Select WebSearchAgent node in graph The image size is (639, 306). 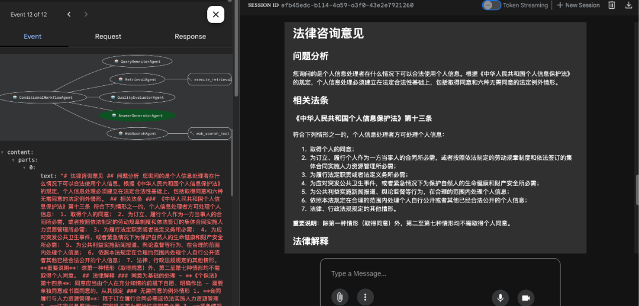click(137, 133)
